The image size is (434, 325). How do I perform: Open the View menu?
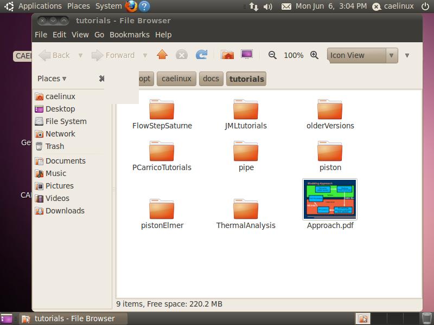click(x=80, y=35)
